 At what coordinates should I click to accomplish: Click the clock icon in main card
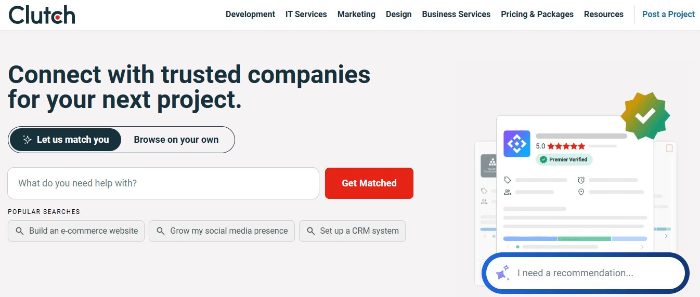(581, 180)
